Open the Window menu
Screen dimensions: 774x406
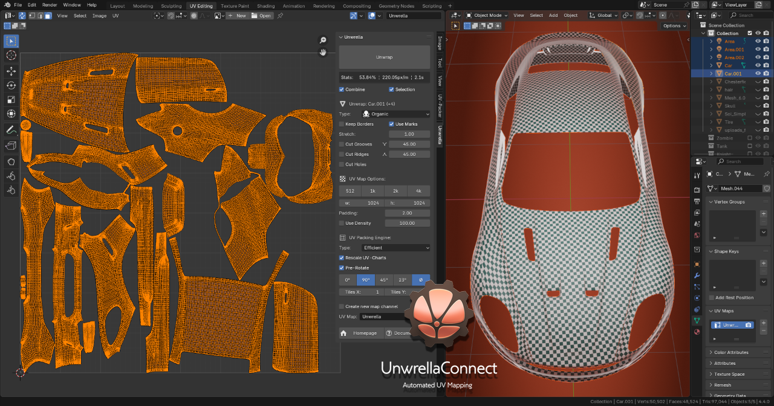(x=71, y=5)
